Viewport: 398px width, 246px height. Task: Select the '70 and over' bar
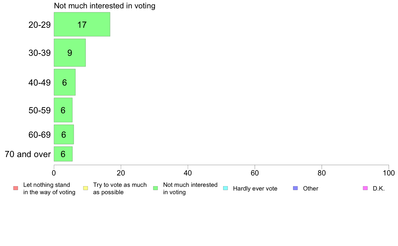pyautogui.click(x=63, y=154)
